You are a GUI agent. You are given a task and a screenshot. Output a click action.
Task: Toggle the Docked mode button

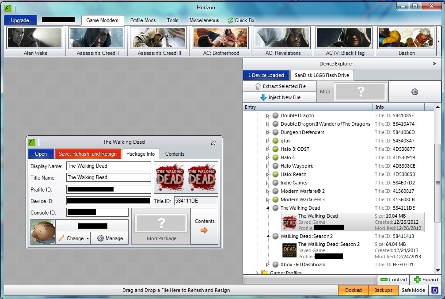pyautogui.click(x=354, y=290)
